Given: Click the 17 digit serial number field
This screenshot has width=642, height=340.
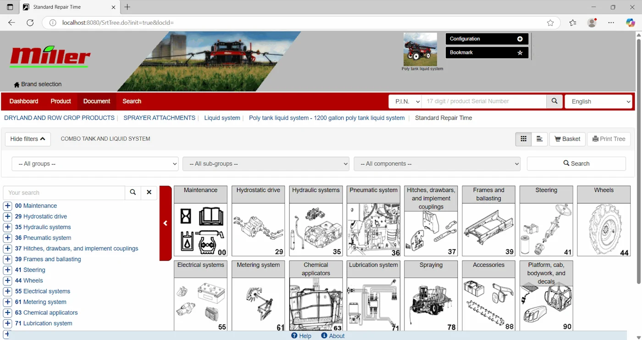Looking at the screenshot, I should (x=484, y=101).
